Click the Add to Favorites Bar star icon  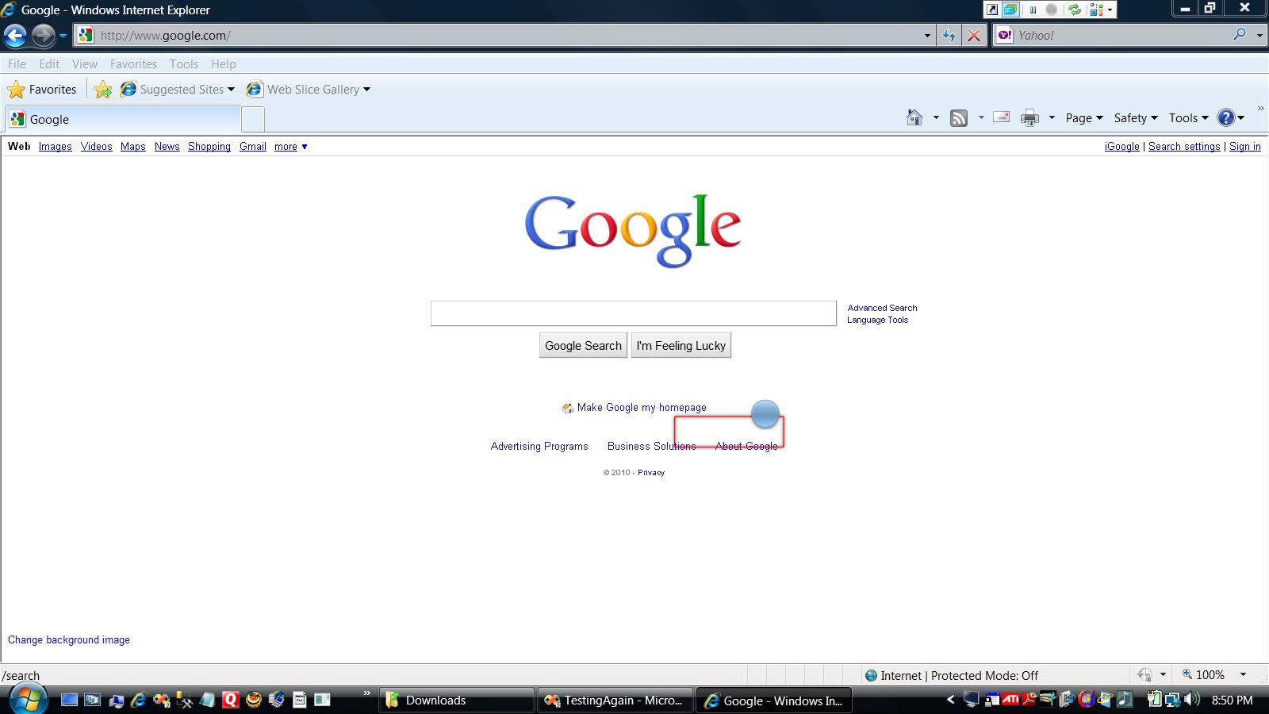(x=102, y=90)
